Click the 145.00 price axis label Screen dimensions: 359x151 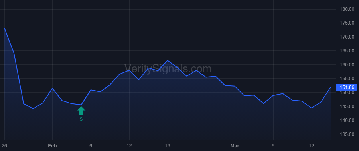(x=347, y=106)
